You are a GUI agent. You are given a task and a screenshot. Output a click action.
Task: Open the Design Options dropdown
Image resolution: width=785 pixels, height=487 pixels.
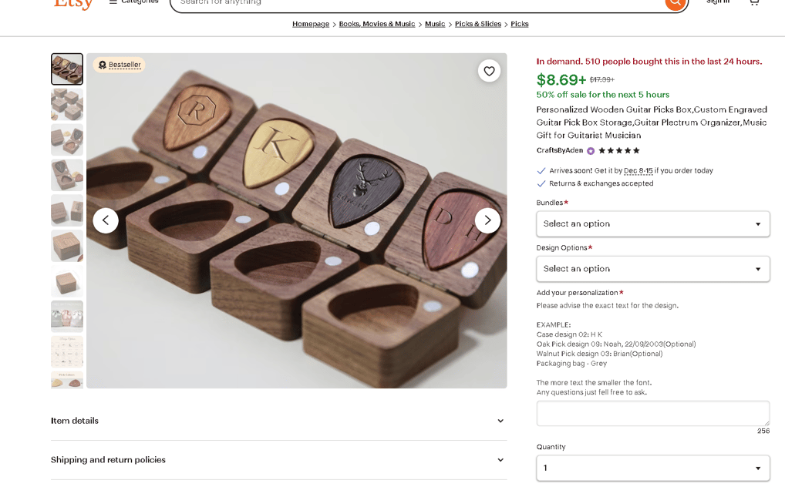click(653, 269)
